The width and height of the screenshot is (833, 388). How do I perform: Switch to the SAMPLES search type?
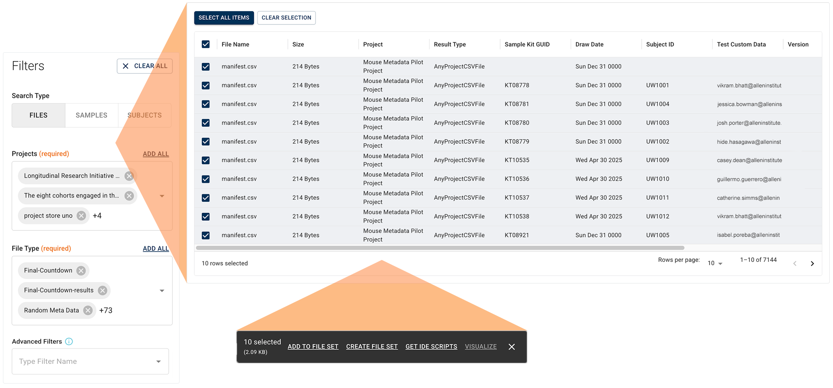(x=91, y=115)
